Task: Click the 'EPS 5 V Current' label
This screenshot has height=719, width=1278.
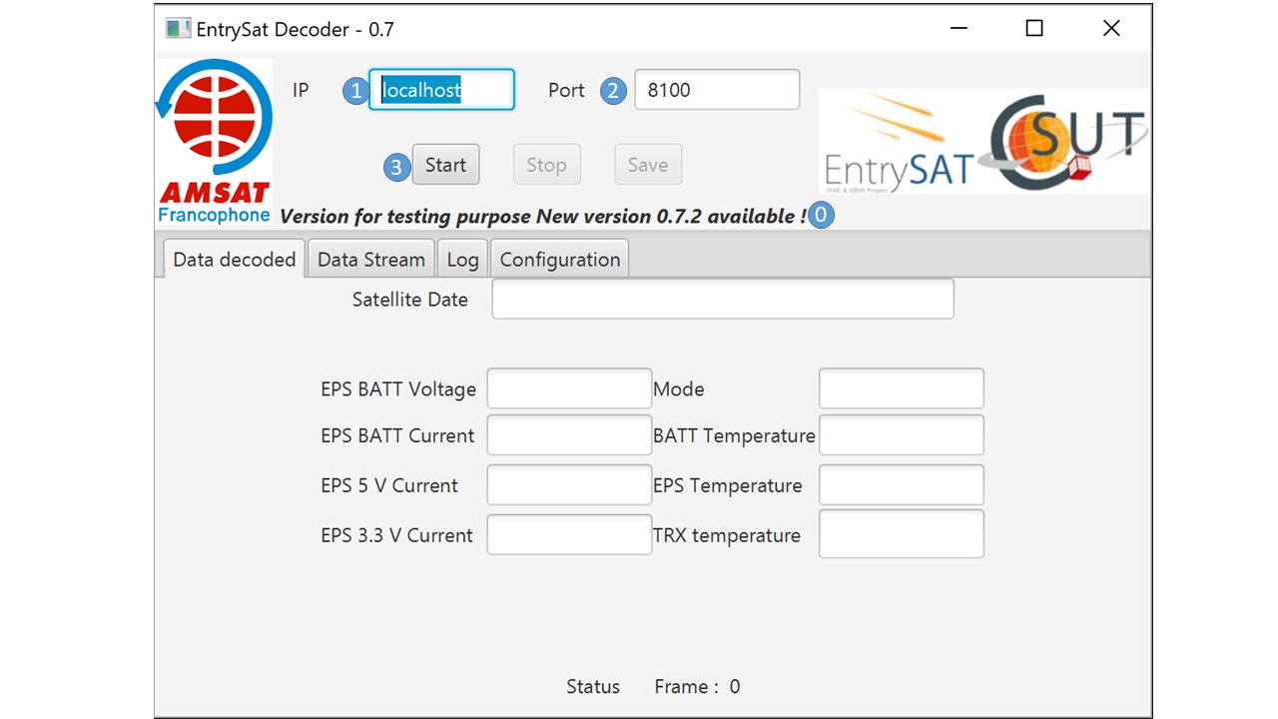Action: 389,486
